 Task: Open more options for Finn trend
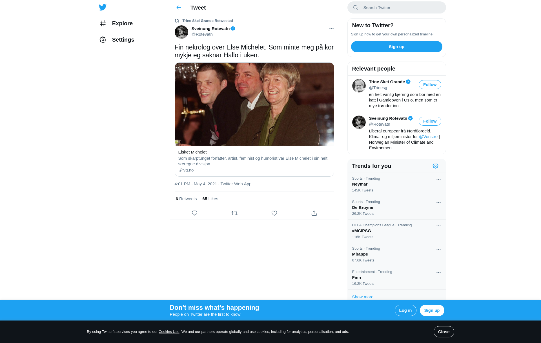point(438,273)
